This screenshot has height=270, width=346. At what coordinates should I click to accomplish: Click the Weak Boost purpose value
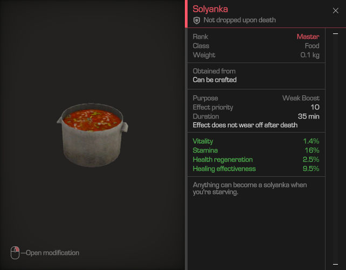(x=301, y=98)
